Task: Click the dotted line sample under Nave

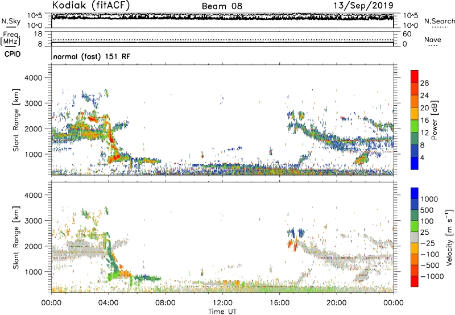Action: (x=433, y=46)
